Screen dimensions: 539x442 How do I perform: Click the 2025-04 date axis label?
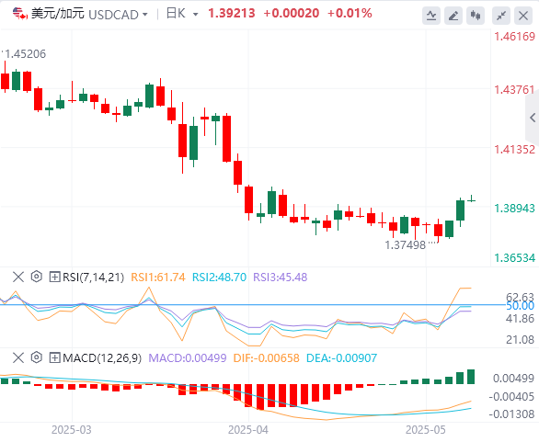[x=248, y=430]
